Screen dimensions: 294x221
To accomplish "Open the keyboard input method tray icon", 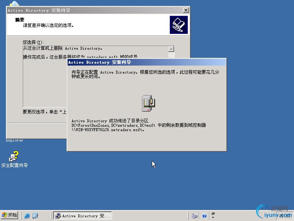I will (x=194, y=216).
